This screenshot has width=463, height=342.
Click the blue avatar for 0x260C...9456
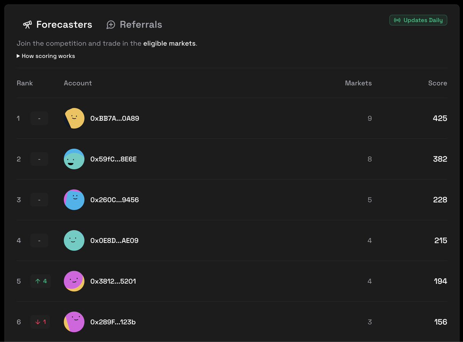[74, 200]
